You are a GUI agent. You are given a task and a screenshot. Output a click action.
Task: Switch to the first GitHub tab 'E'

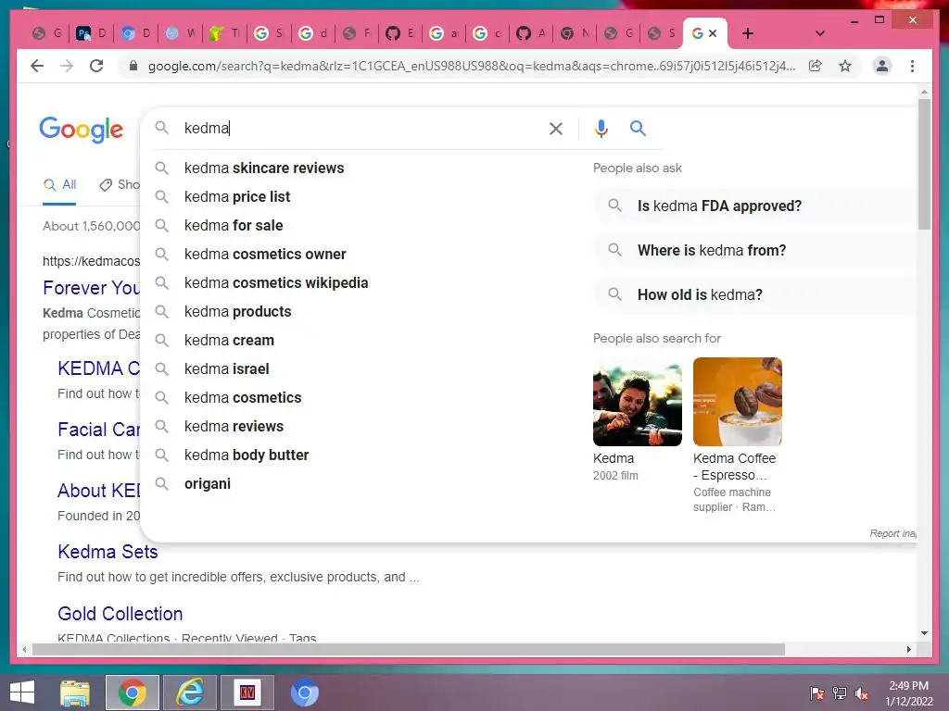(400, 33)
